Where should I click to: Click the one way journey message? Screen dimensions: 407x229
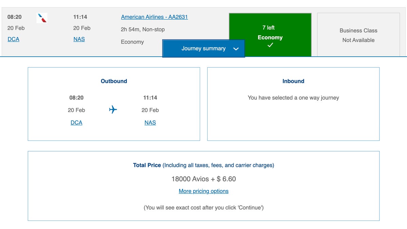(x=293, y=97)
